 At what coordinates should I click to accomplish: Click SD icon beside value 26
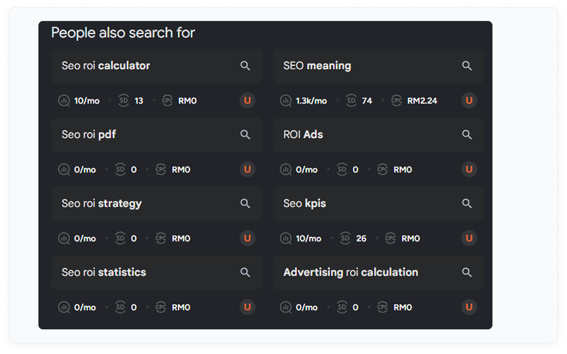click(x=345, y=238)
